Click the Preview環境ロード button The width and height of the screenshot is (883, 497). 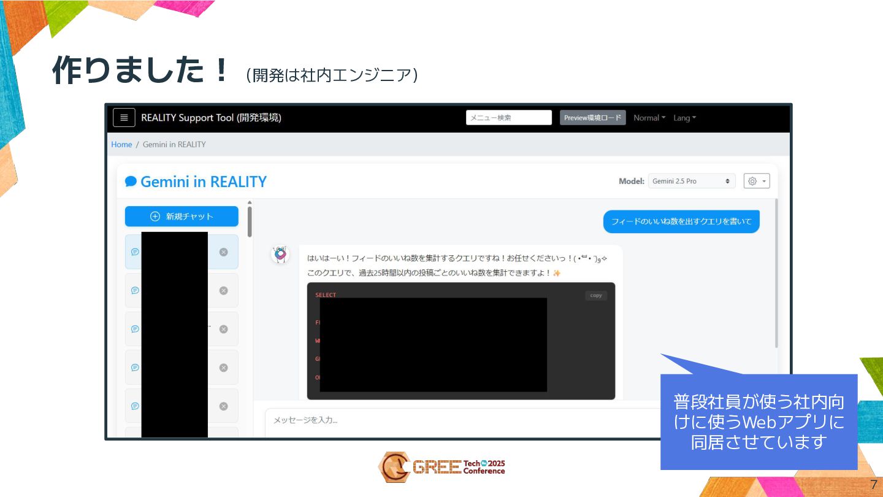tap(593, 118)
